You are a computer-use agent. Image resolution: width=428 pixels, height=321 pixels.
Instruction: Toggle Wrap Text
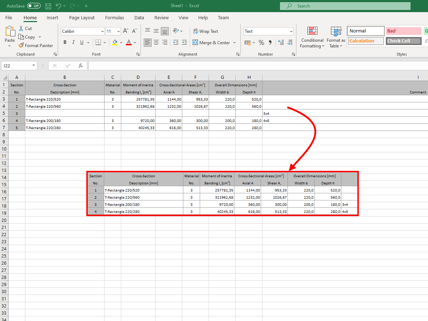click(x=205, y=31)
